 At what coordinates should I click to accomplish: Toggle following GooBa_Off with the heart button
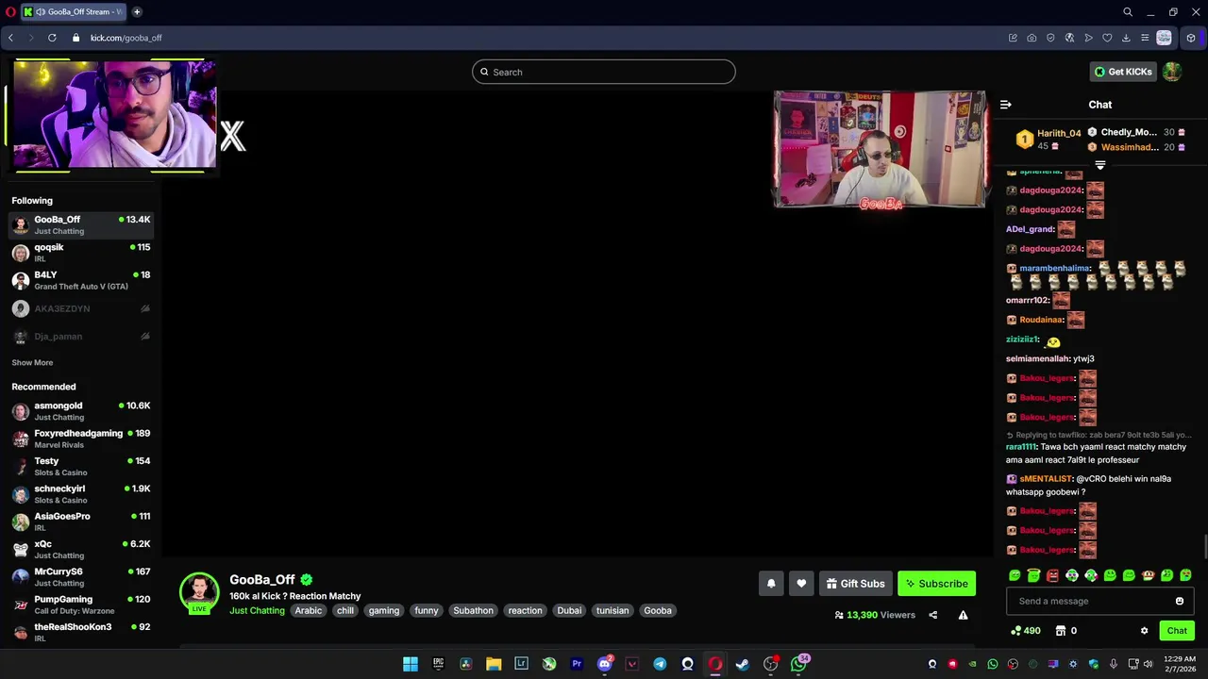click(801, 584)
